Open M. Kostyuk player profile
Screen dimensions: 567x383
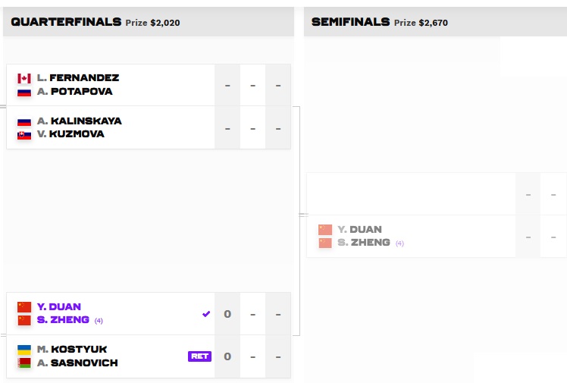(x=72, y=350)
